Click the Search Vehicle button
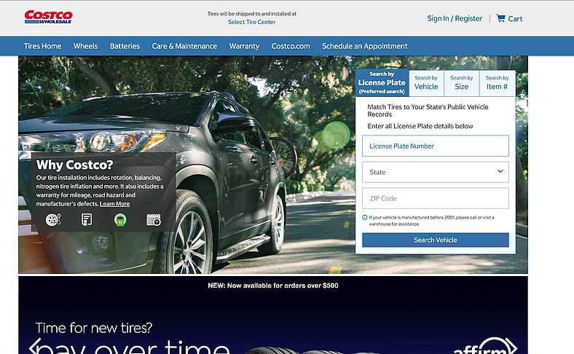 [436, 240]
